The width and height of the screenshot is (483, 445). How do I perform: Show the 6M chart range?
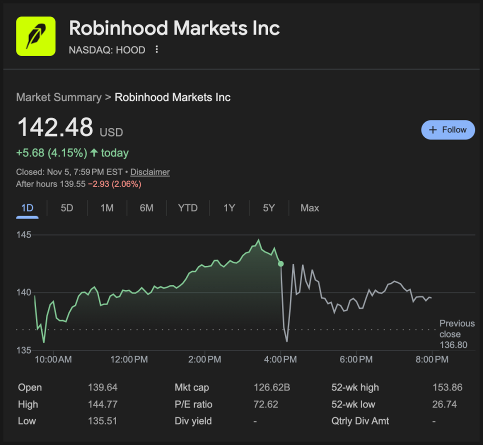(x=146, y=208)
